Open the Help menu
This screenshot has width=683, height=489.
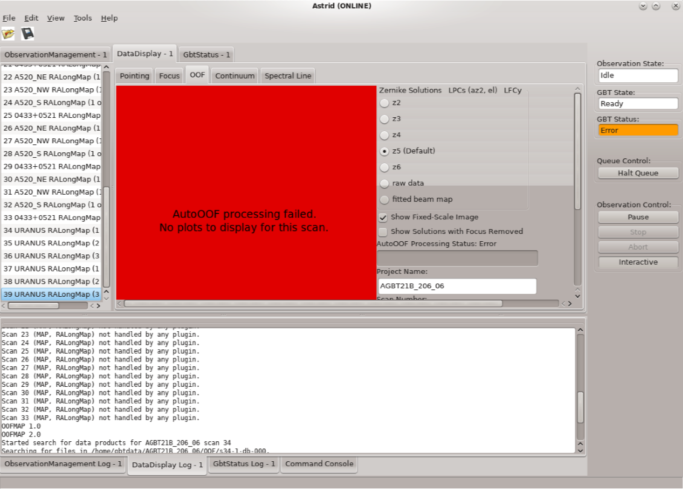click(109, 18)
